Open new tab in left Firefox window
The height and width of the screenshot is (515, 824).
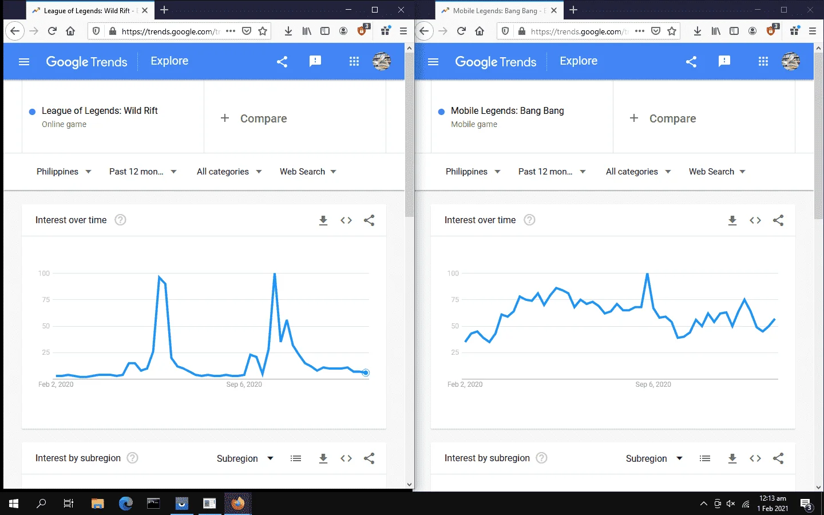coord(164,10)
